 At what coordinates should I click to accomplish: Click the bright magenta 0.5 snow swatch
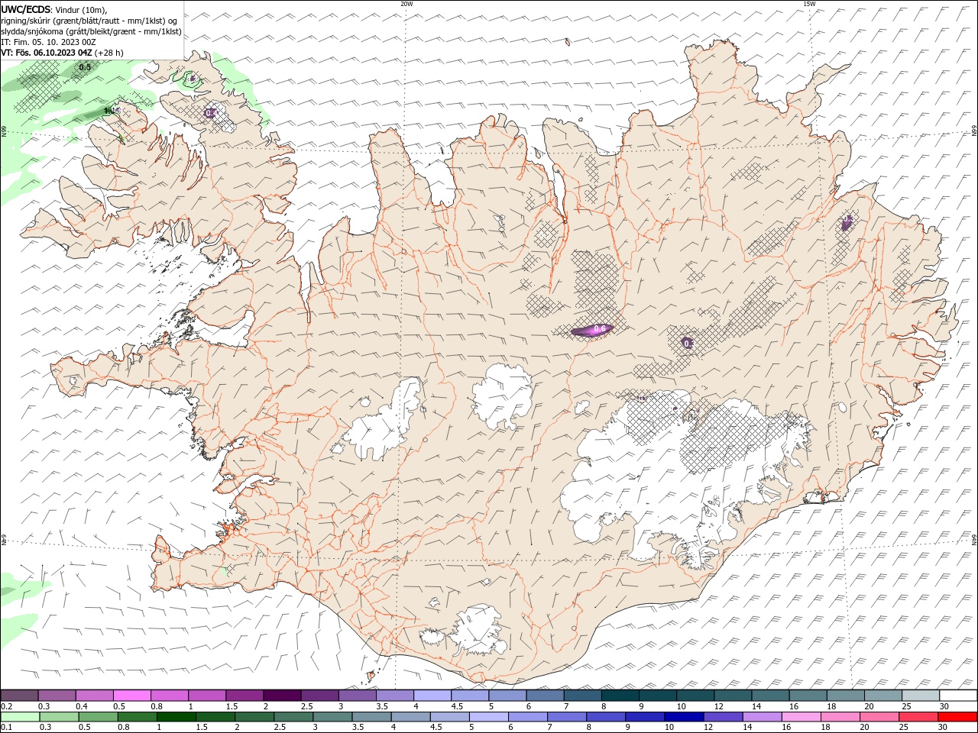tap(132, 696)
